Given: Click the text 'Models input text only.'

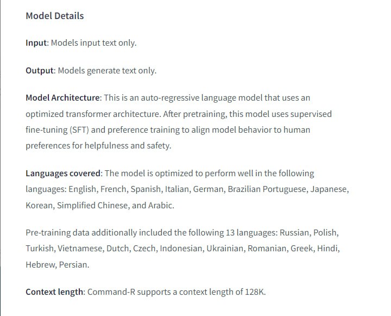Looking at the screenshot, I should tap(93, 42).
